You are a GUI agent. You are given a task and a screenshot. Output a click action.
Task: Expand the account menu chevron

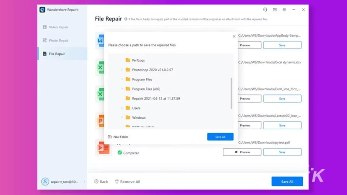84,182
